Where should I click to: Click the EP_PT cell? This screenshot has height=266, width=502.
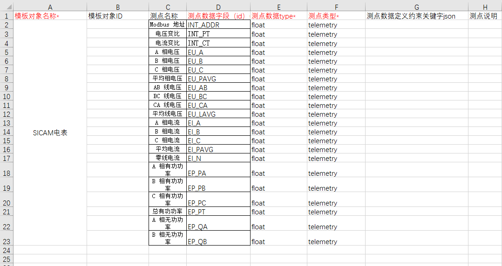point(218,212)
